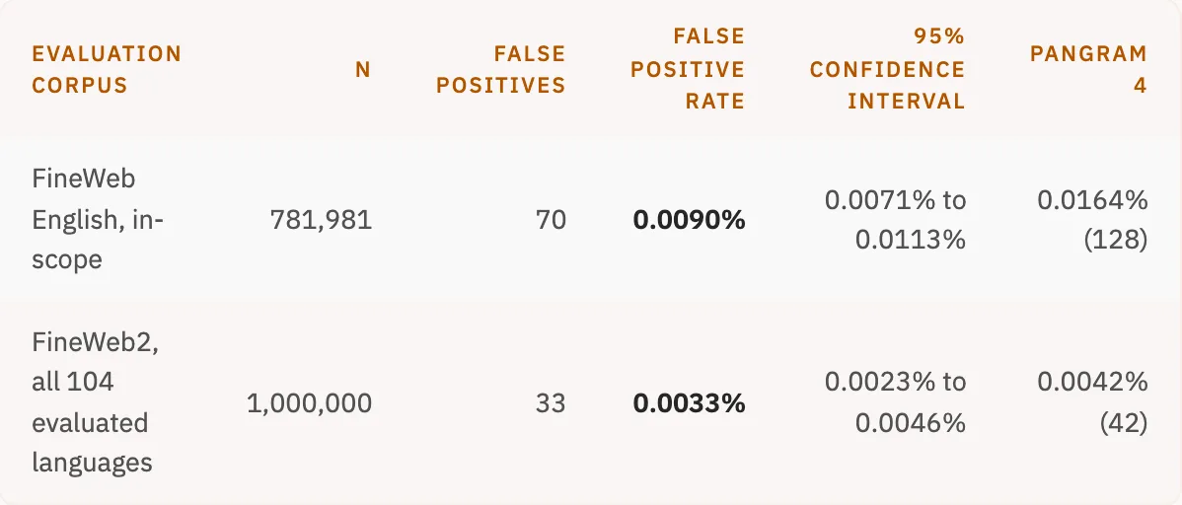Screen dimensions: 1182x505
Task: Click the 0.0164% (128) Pangram cell
Action: pos(1092,219)
